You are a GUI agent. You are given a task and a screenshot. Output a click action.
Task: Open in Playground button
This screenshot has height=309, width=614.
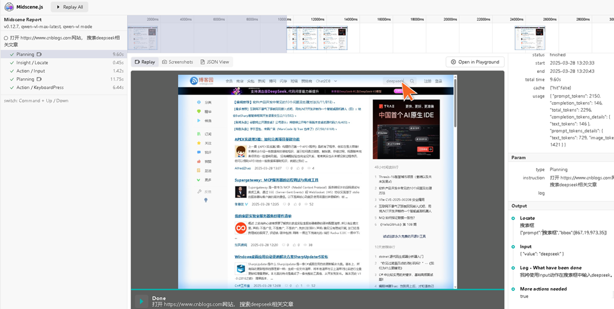click(x=475, y=62)
